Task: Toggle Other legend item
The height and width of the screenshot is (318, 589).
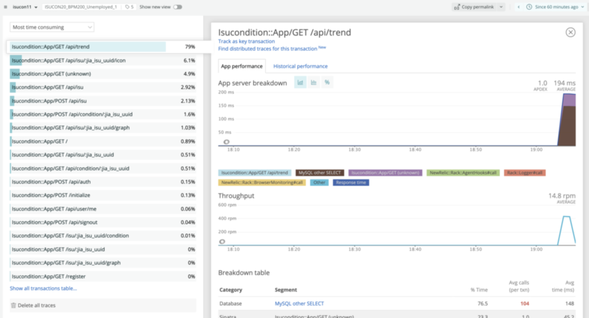Action: coord(319,182)
